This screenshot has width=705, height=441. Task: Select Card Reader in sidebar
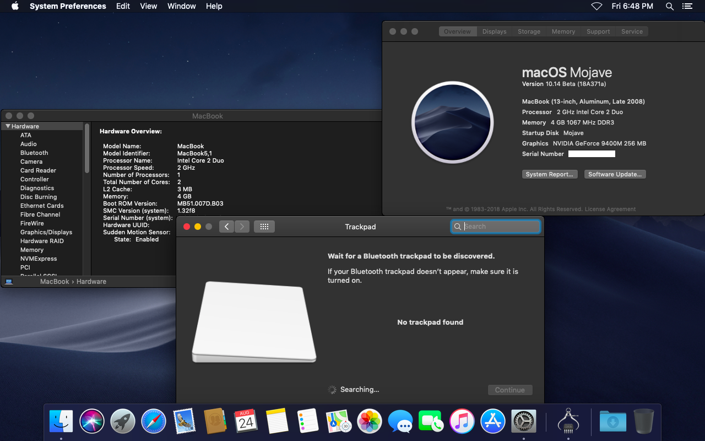[39, 170]
